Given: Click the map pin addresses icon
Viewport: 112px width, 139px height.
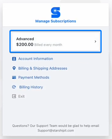Looking at the screenshot, I should pyautogui.click(x=14, y=68).
